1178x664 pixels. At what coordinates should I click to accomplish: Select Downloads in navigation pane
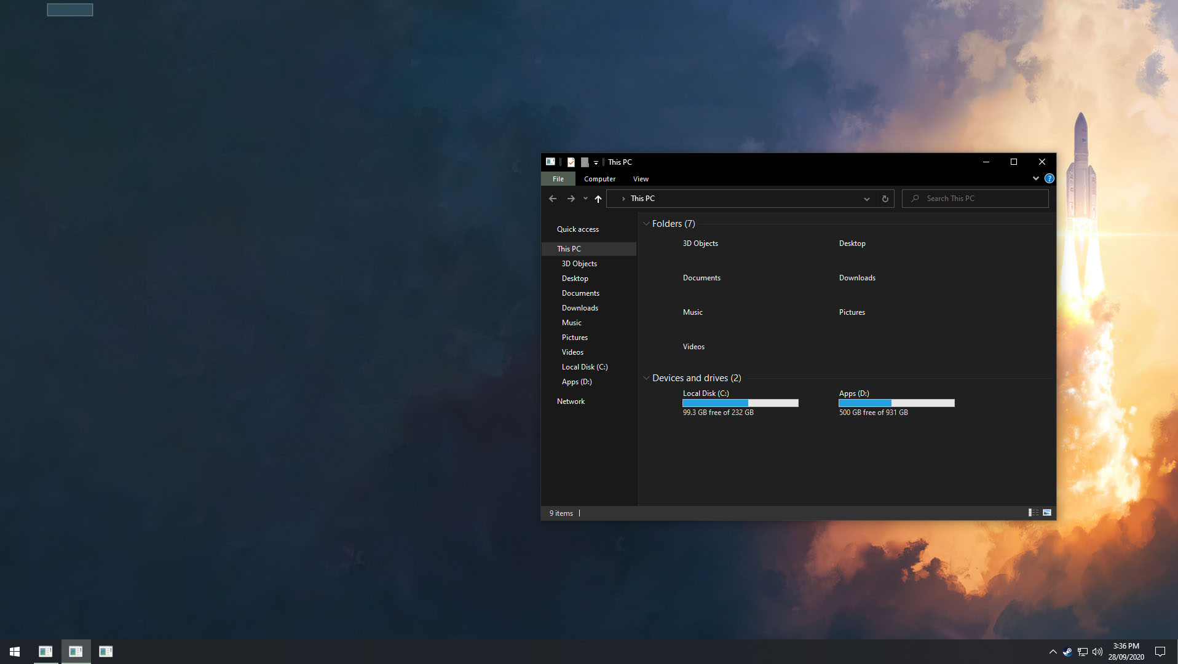tap(580, 308)
